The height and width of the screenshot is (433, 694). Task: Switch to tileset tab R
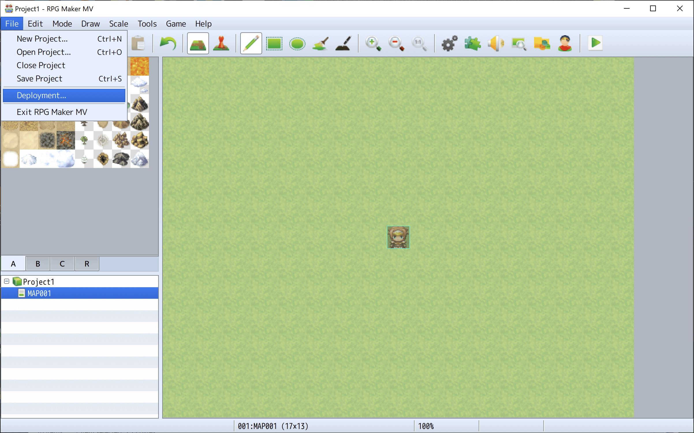click(87, 264)
